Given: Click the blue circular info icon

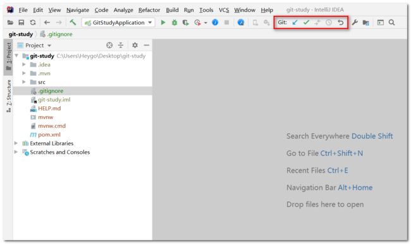Looking at the screenshot, I should [x=215, y=23].
